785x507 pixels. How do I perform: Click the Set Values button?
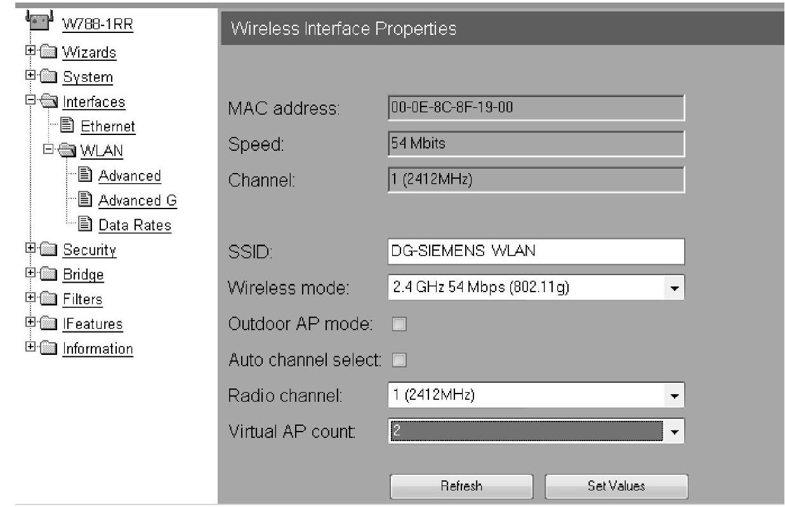click(616, 486)
